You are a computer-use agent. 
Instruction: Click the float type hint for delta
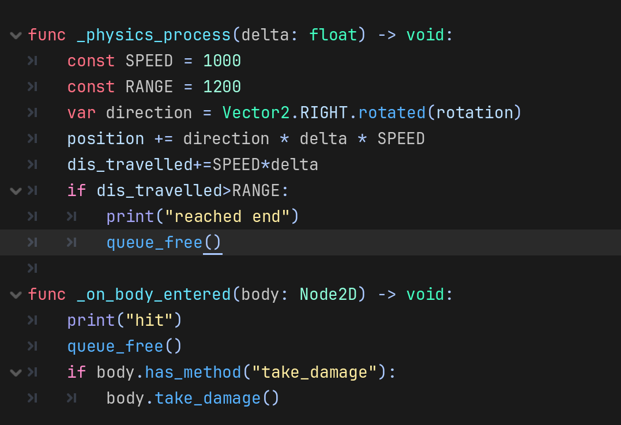pyautogui.click(x=333, y=35)
